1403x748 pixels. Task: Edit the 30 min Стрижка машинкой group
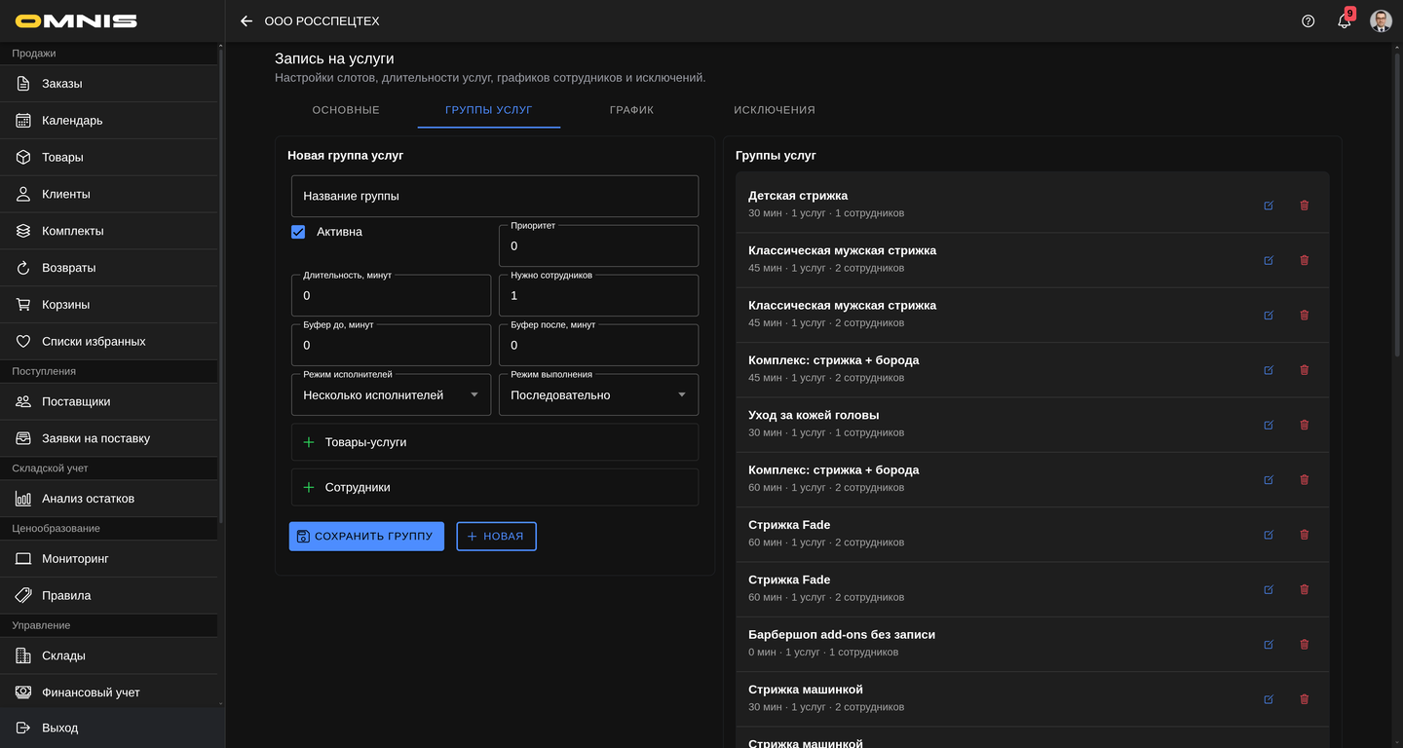point(1269,699)
